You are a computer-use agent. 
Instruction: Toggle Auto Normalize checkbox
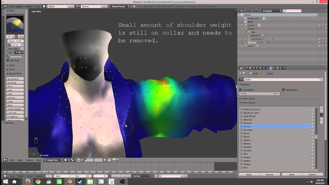pos(8,57)
